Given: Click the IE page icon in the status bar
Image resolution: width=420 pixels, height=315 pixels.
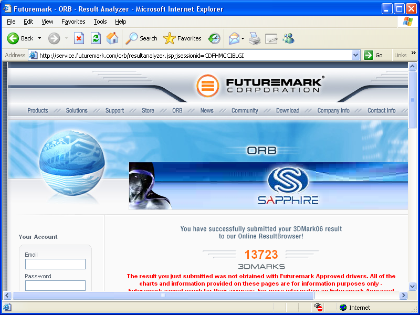Looking at the screenshot, I should pyautogui.click(x=7, y=307).
